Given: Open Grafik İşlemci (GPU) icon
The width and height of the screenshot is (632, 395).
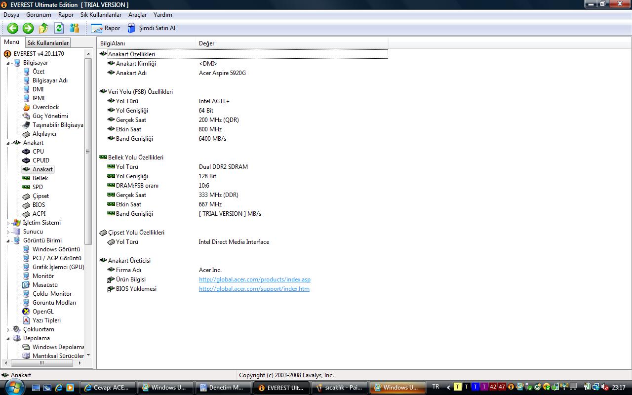Looking at the screenshot, I should (x=26, y=267).
